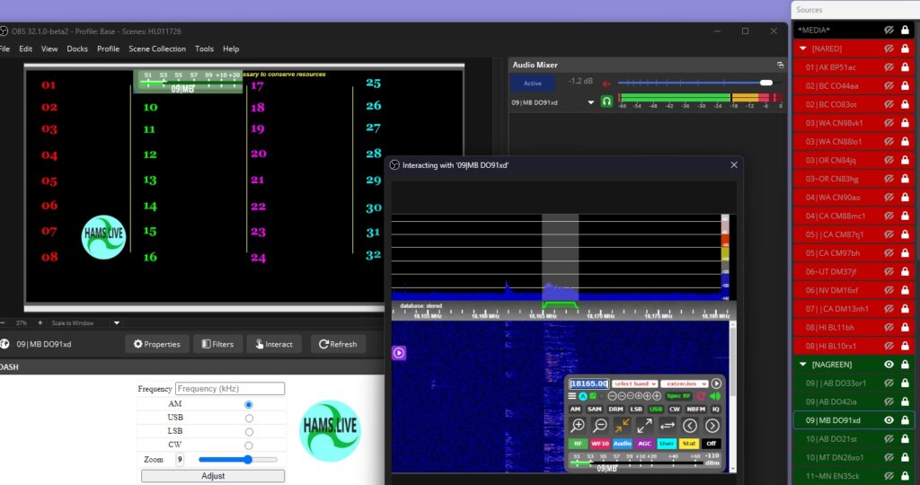Viewport: 920px width, 485px height.
Task: Click the zoom in magnifier in SDR panel
Action: pyautogui.click(x=579, y=426)
